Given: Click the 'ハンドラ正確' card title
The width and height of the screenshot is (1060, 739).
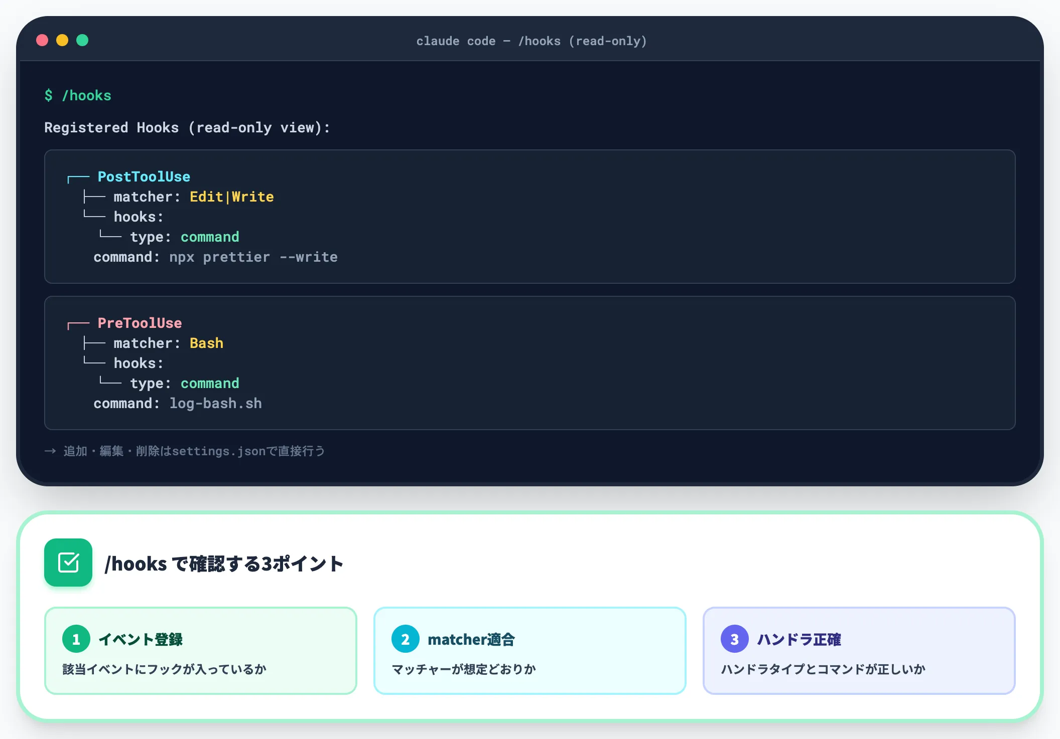Looking at the screenshot, I should [x=799, y=639].
